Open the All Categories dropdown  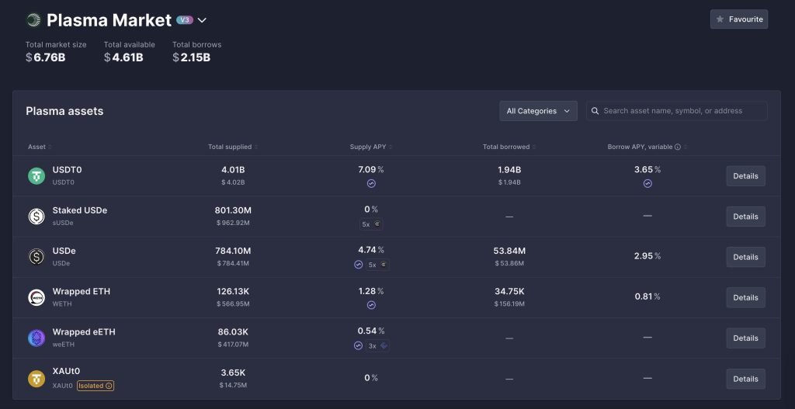[538, 111]
